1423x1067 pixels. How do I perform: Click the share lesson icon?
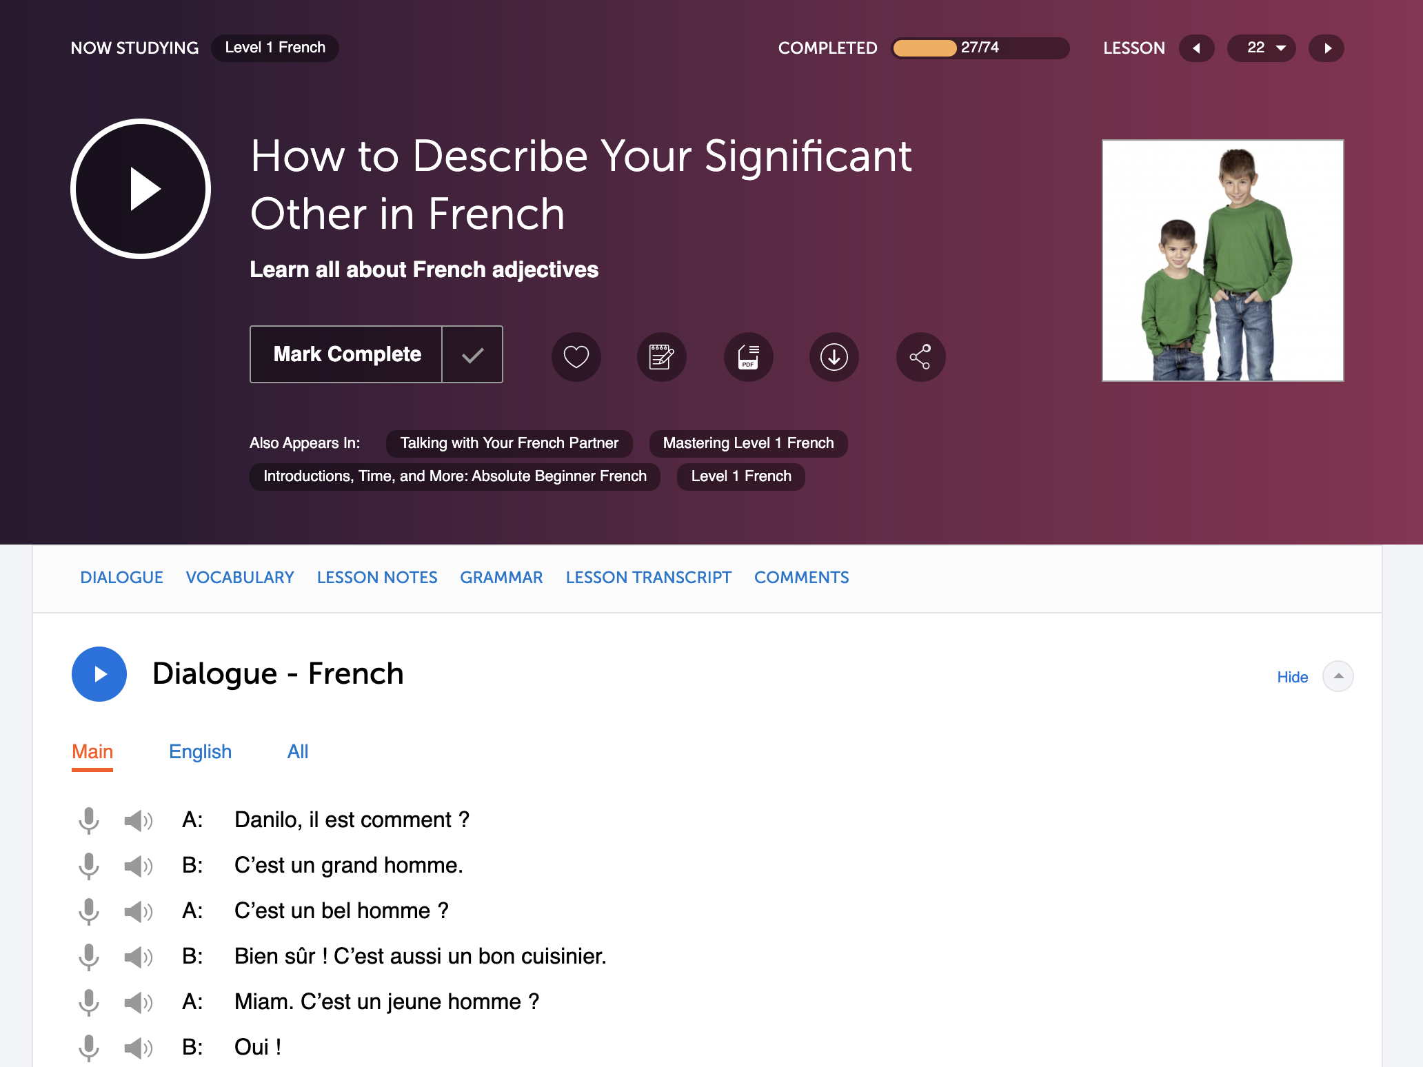tap(920, 356)
